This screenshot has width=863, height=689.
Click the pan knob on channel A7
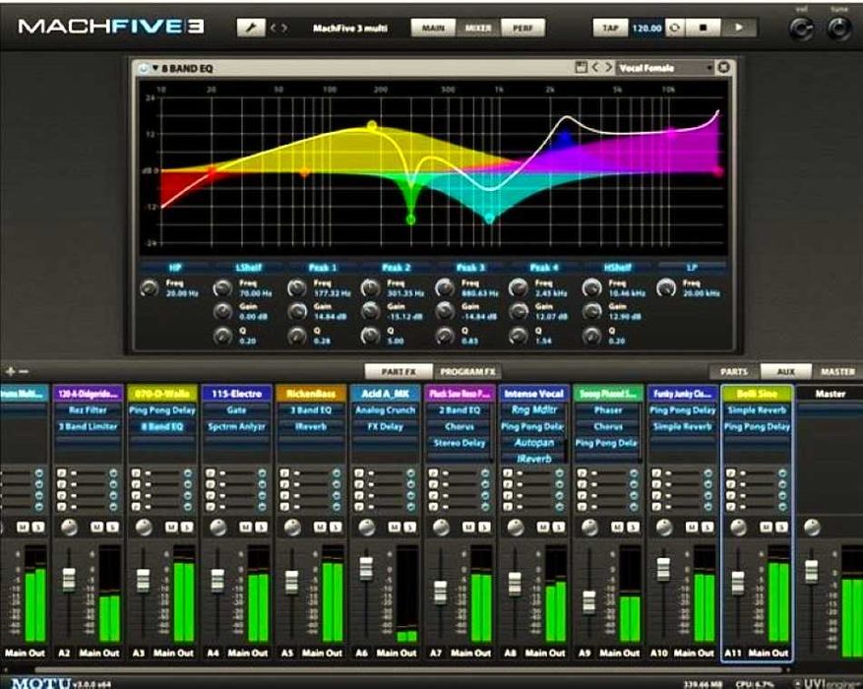coord(441,528)
